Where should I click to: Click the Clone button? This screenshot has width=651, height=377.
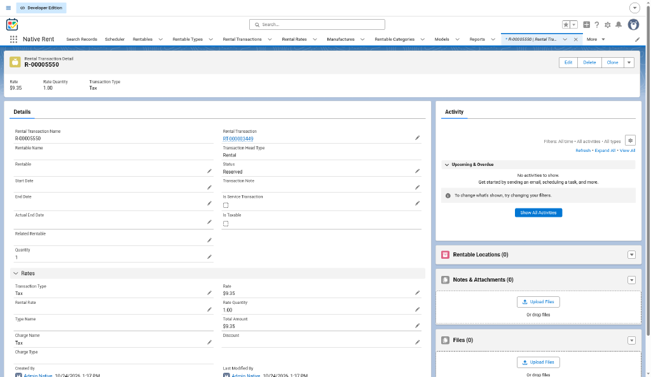coord(612,63)
